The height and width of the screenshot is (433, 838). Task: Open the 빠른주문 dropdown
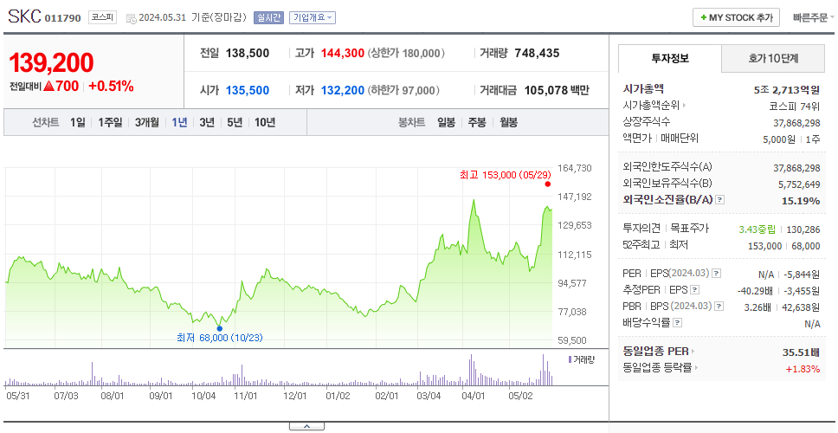[814, 17]
